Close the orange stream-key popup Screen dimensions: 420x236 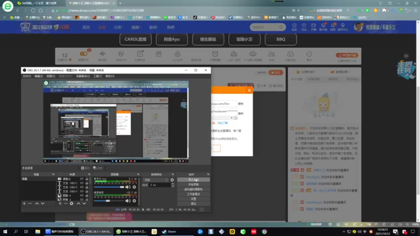point(249,90)
